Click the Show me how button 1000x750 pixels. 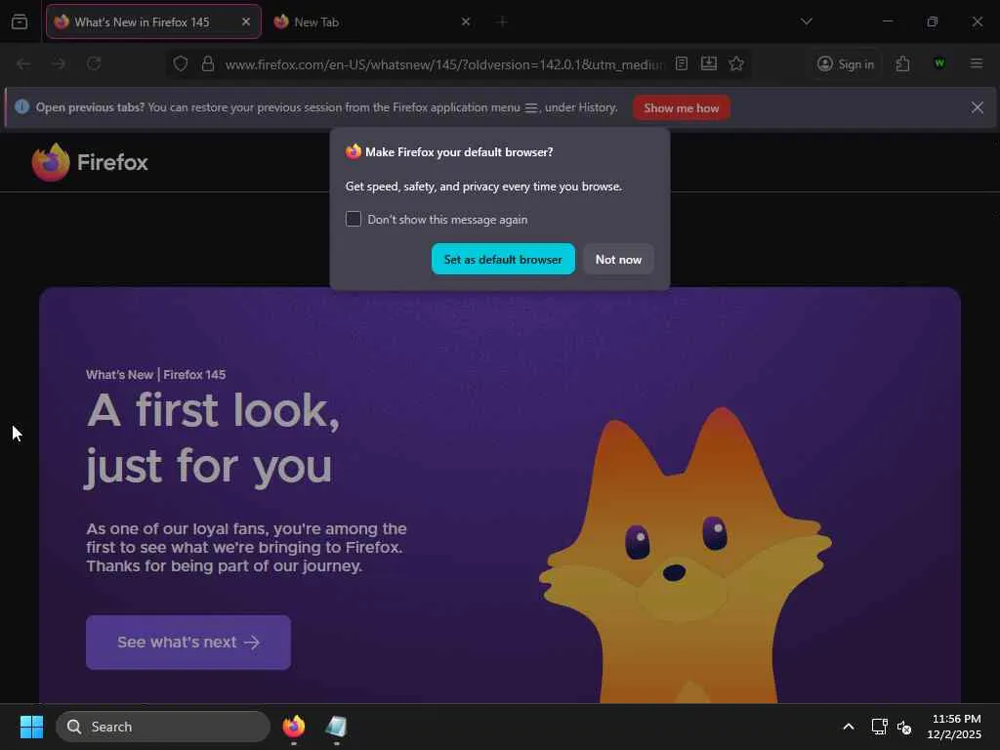coord(681,107)
